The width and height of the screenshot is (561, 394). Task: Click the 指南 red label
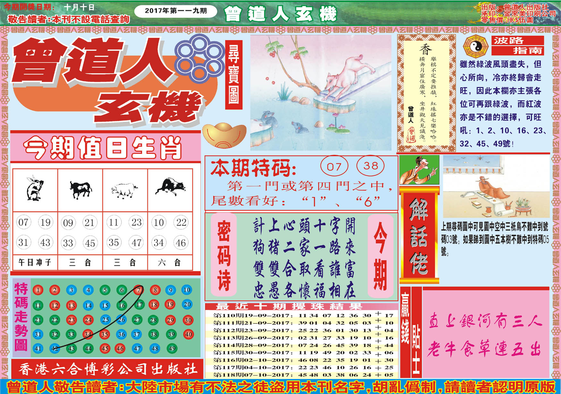[518, 51]
